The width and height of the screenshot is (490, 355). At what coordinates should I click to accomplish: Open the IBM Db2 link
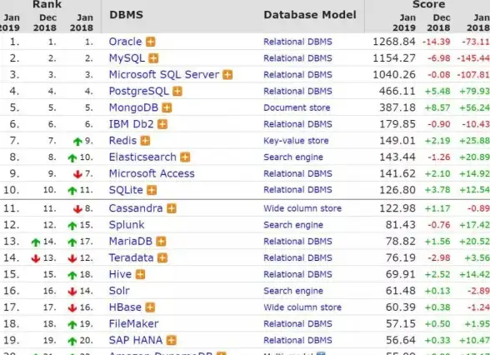[x=132, y=124]
